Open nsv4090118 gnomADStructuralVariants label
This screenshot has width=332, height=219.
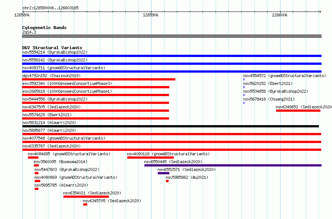point(168,154)
